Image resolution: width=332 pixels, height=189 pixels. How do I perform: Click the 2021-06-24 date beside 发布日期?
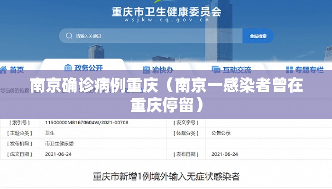pyautogui.click(x=225, y=154)
